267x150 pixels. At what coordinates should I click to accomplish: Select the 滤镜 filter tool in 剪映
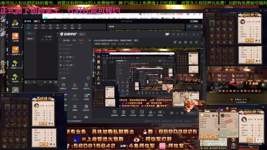click(x=72, y=26)
